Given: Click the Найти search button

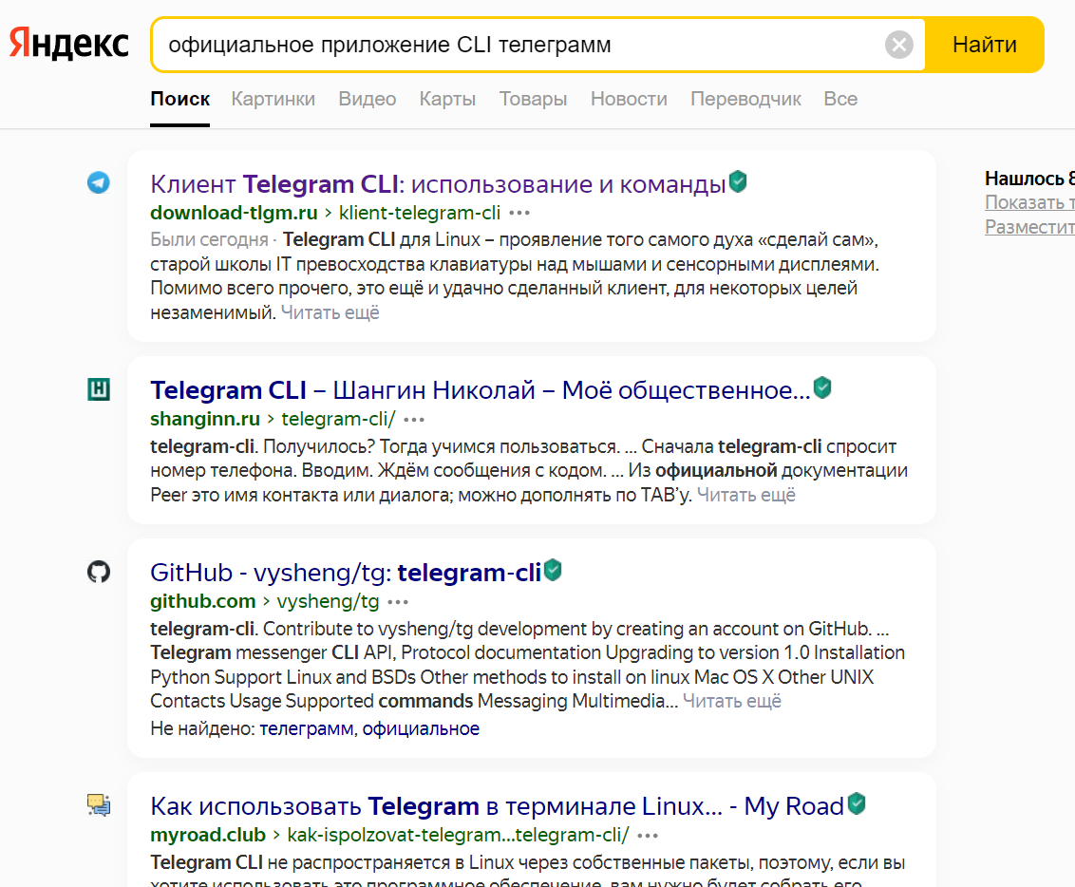Looking at the screenshot, I should (x=985, y=45).
